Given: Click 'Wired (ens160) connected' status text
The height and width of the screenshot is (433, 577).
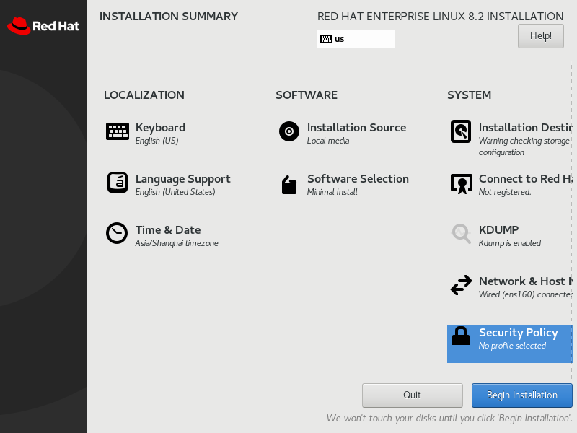Looking at the screenshot, I should [x=526, y=294].
